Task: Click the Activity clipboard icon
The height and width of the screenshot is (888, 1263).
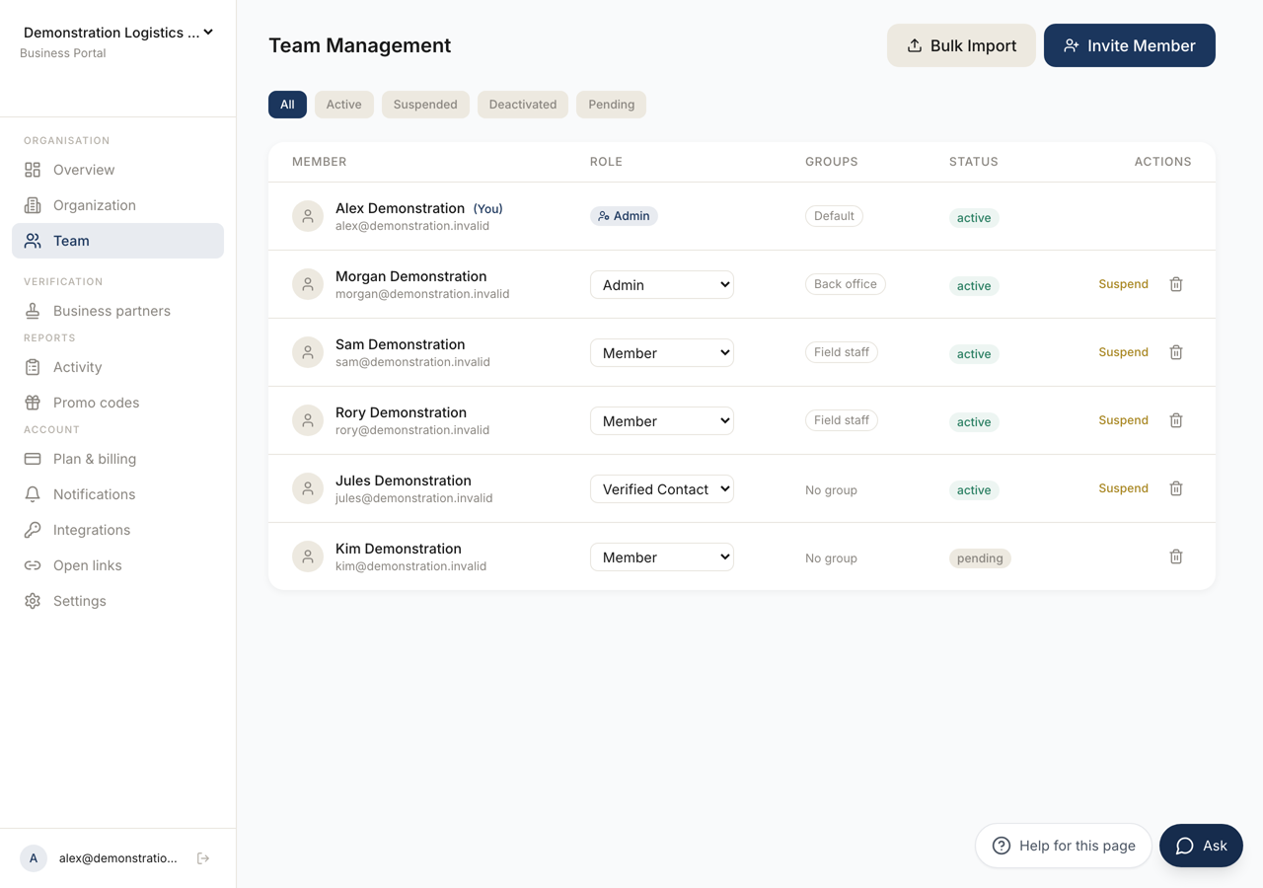Action: [33, 367]
